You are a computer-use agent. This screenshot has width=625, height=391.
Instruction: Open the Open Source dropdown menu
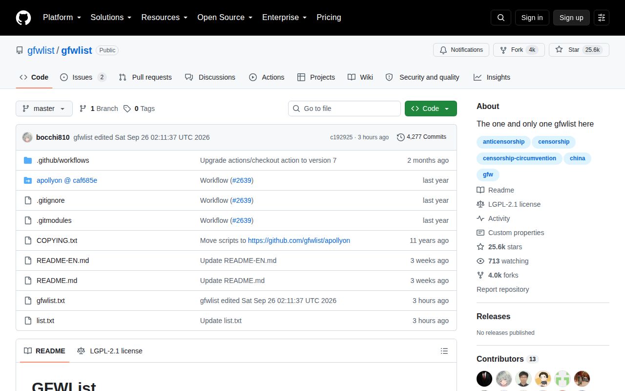pos(225,18)
